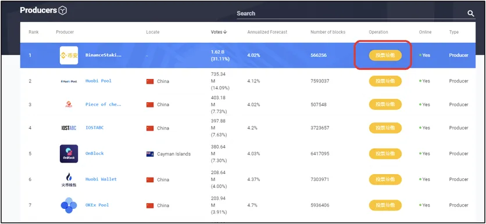Click yellow vote button for Piece of che...
The image size is (486, 224).
point(385,104)
